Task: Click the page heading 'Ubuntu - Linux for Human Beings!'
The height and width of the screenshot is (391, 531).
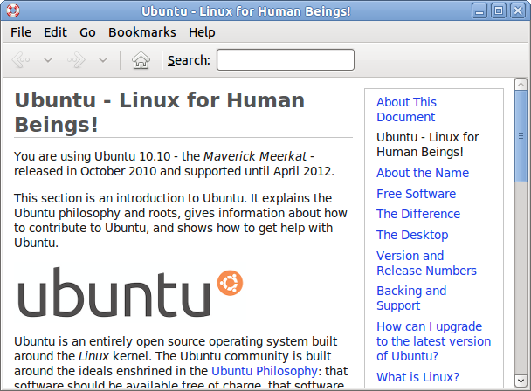Action: pyautogui.click(x=160, y=113)
